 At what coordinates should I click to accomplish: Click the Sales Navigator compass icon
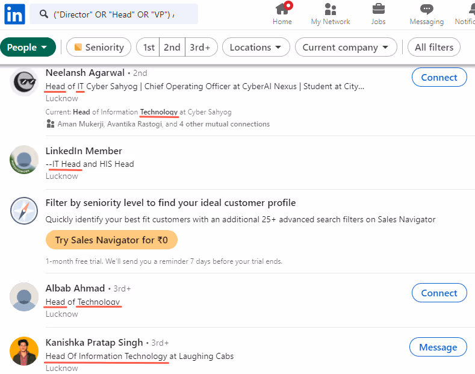pyautogui.click(x=24, y=211)
